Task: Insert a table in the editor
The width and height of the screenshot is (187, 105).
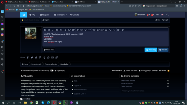Action: click(x=106, y=30)
